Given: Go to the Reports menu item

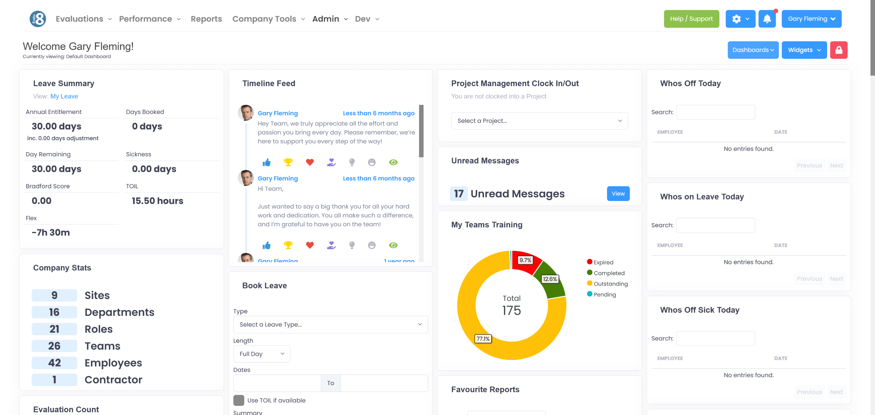Looking at the screenshot, I should [206, 19].
